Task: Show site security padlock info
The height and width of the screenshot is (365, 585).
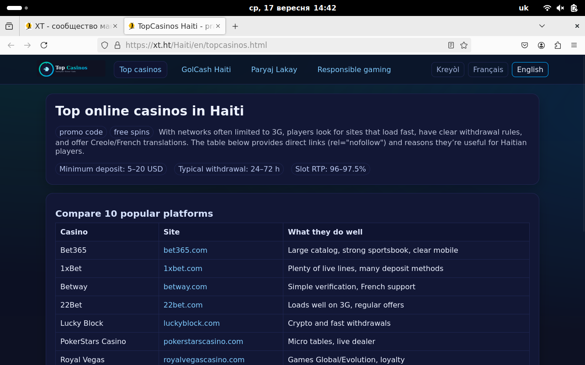Action: coord(117,45)
